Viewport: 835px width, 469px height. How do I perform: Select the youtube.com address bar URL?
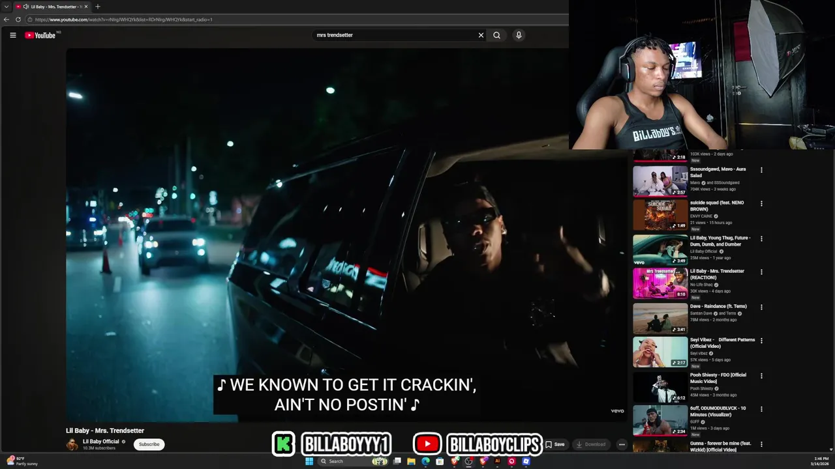[124, 20]
